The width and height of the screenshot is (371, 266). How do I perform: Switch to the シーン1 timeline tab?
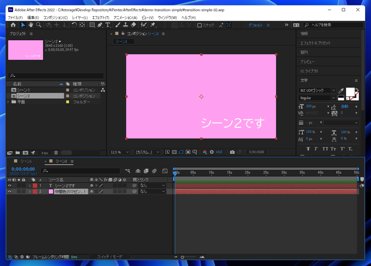pyautogui.click(x=26, y=161)
